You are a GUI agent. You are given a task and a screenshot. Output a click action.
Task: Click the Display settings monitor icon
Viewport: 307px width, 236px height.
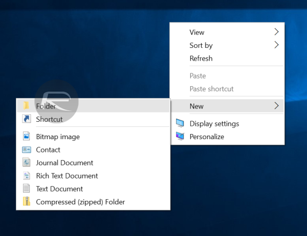(x=180, y=123)
